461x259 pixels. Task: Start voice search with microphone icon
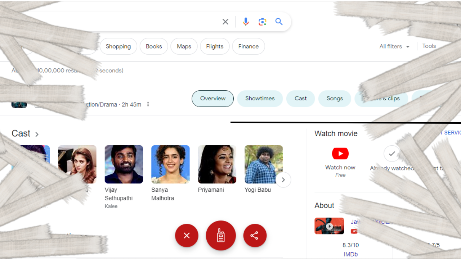point(246,22)
